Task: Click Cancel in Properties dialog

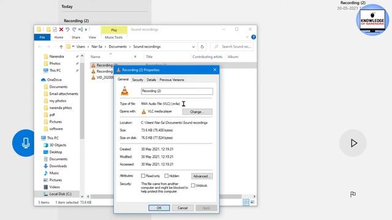Action: [x=183, y=208]
